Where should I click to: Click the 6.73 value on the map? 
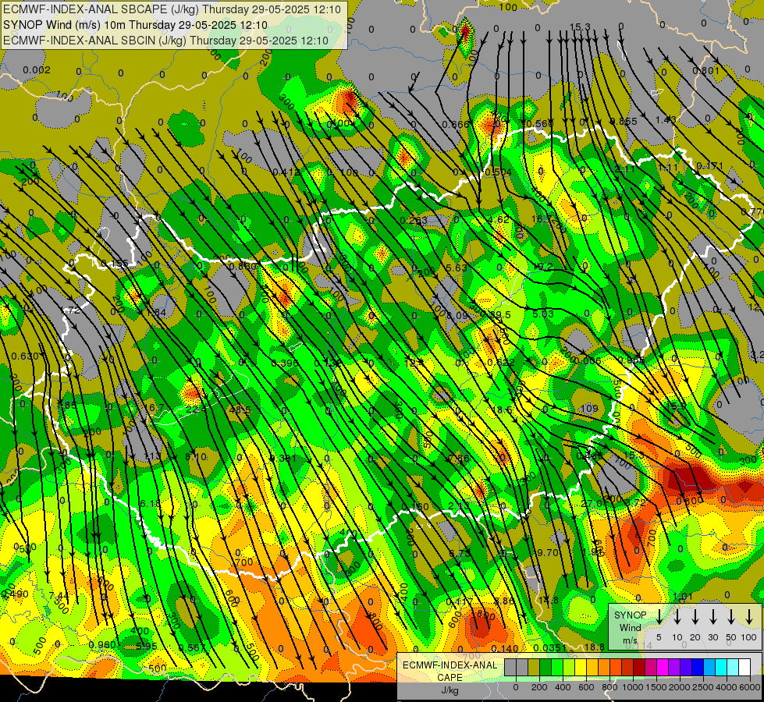[x=460, y=554]
